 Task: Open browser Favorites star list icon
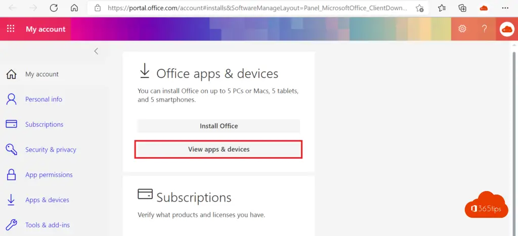click(x=442, y=8)
